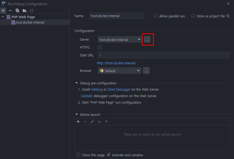Uncheck Activate tool window checkbox

pos(109,155)
